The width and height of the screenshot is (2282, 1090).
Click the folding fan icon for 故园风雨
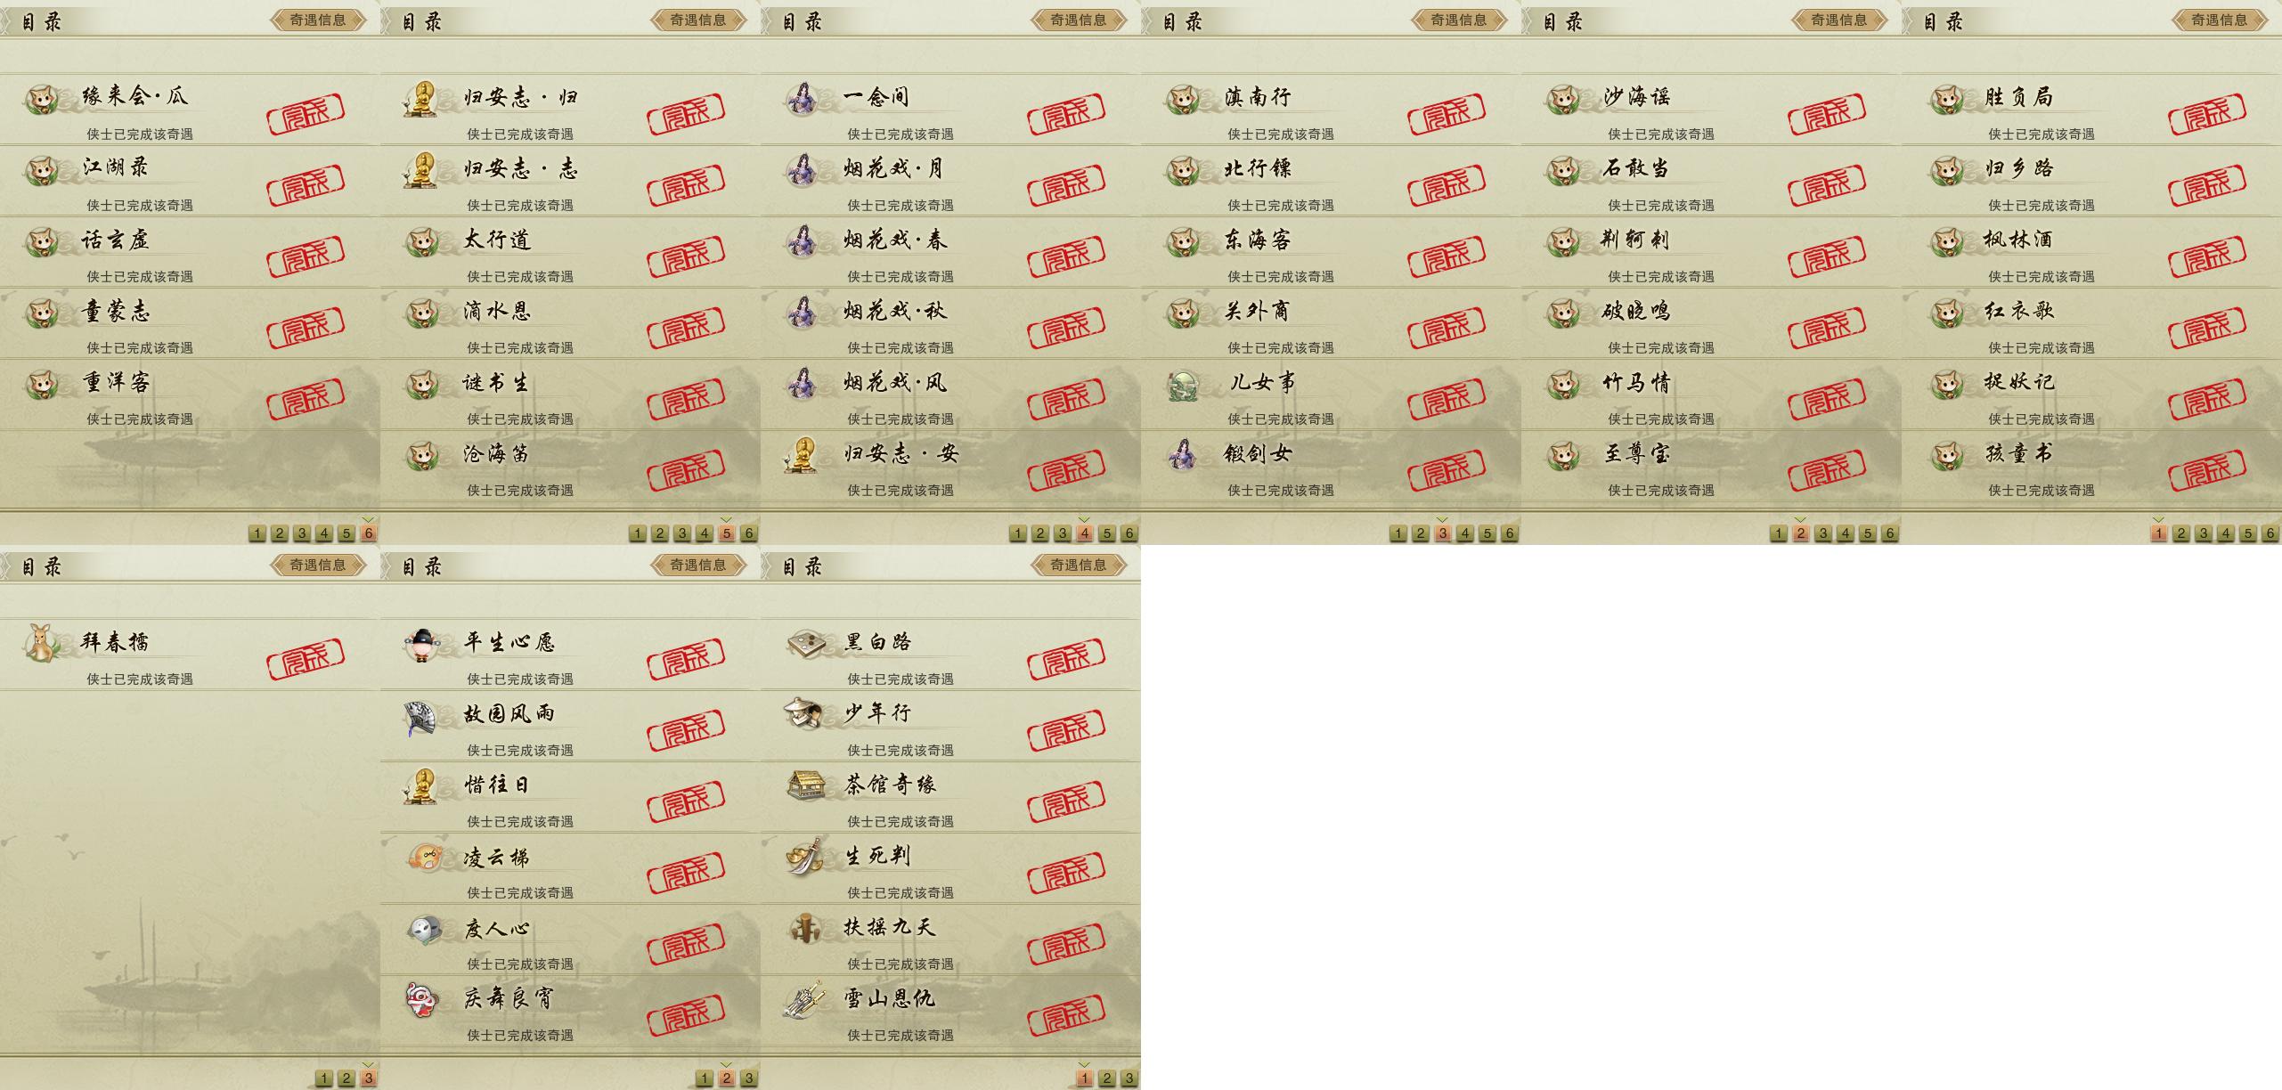[x=422, y=717]
